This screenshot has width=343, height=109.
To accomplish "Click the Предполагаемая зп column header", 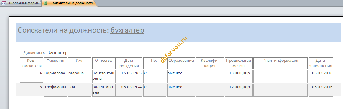I will (238, 63).
